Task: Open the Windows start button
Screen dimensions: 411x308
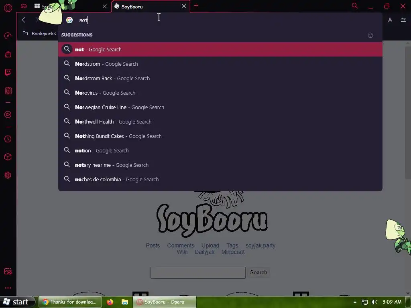Action: 17,302
